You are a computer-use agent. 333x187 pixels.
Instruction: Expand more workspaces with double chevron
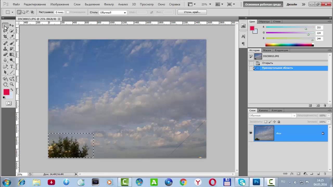pyautogui.click(x=304, y=4)
